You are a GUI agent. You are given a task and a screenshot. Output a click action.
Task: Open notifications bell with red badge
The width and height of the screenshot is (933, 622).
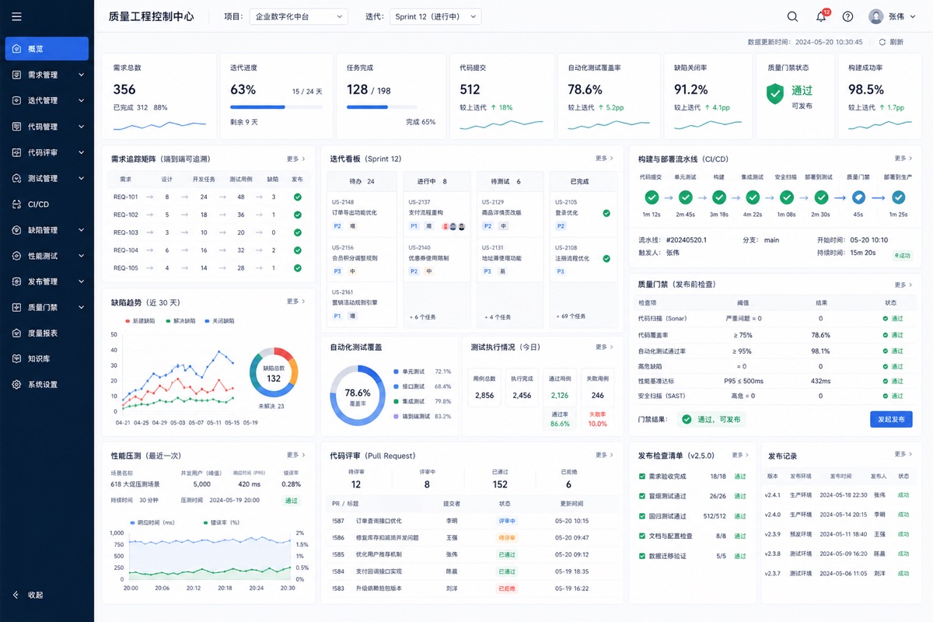coord(821,16)
